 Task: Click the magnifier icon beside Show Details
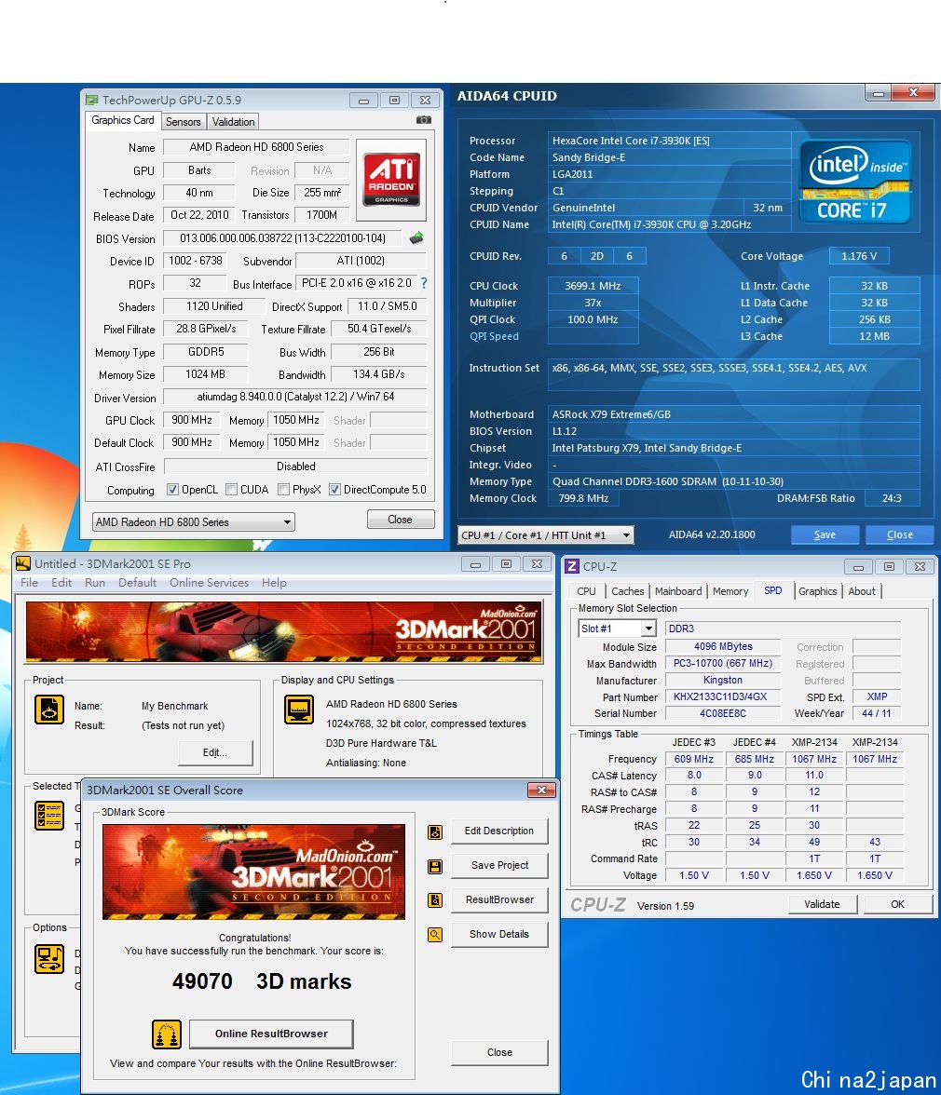(435, 935)
